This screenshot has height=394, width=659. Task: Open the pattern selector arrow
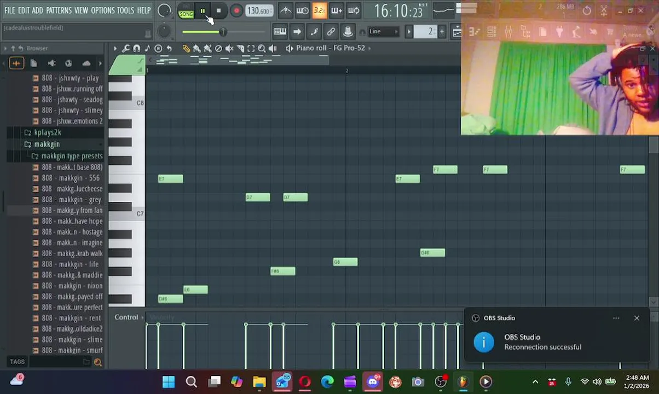click(x=409, y=32)
